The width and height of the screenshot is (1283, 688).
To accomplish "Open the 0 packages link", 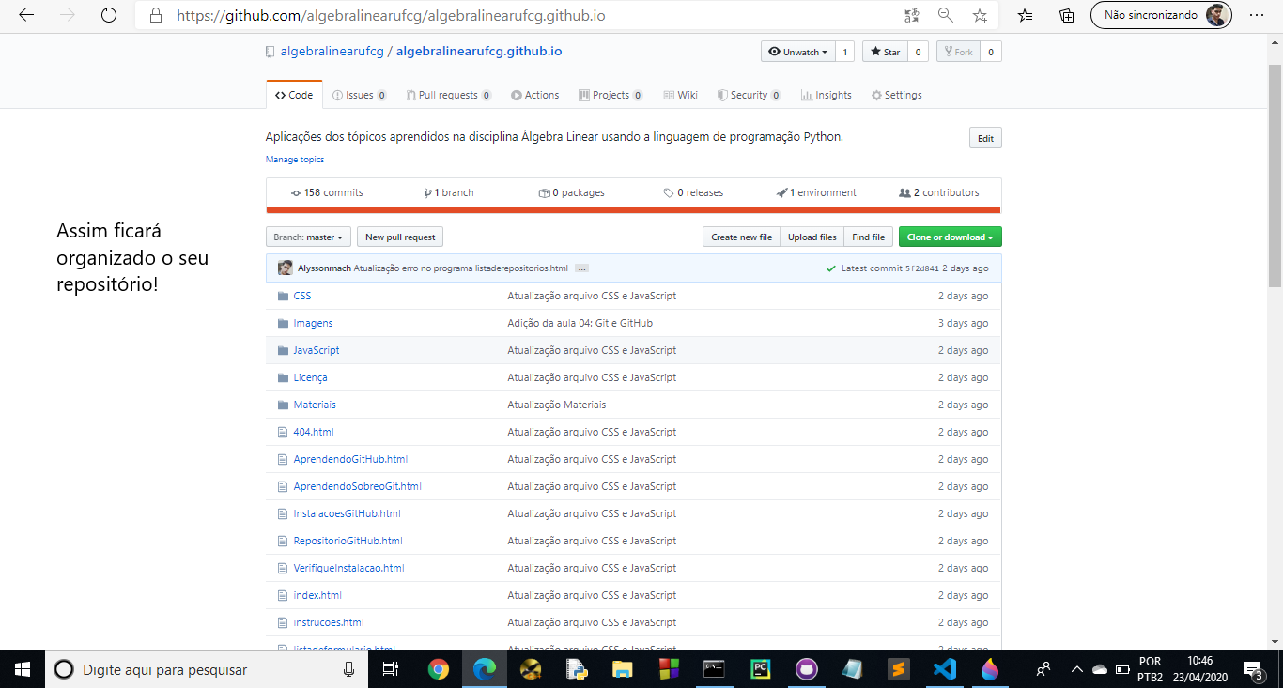I will pos(571,192).
